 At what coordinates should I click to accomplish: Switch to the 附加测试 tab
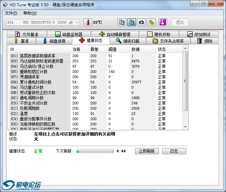tap(199, 34)
